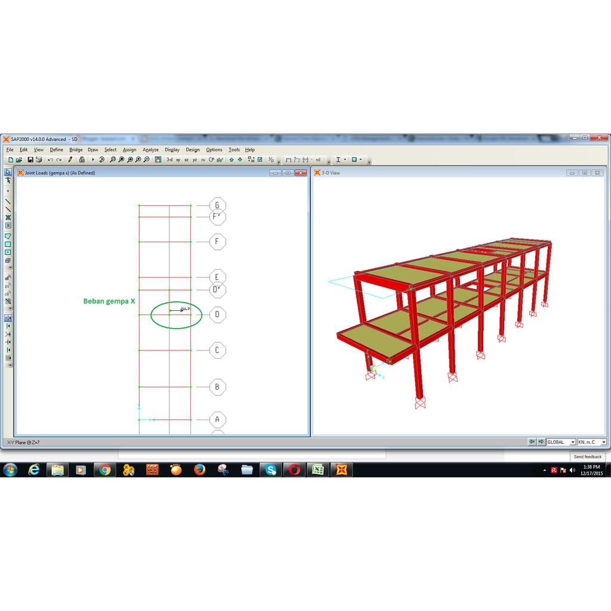Screen dimensions: 611x611
Task: Choose the Draw Rectangular Area tool
Action: tap(8, 244)
